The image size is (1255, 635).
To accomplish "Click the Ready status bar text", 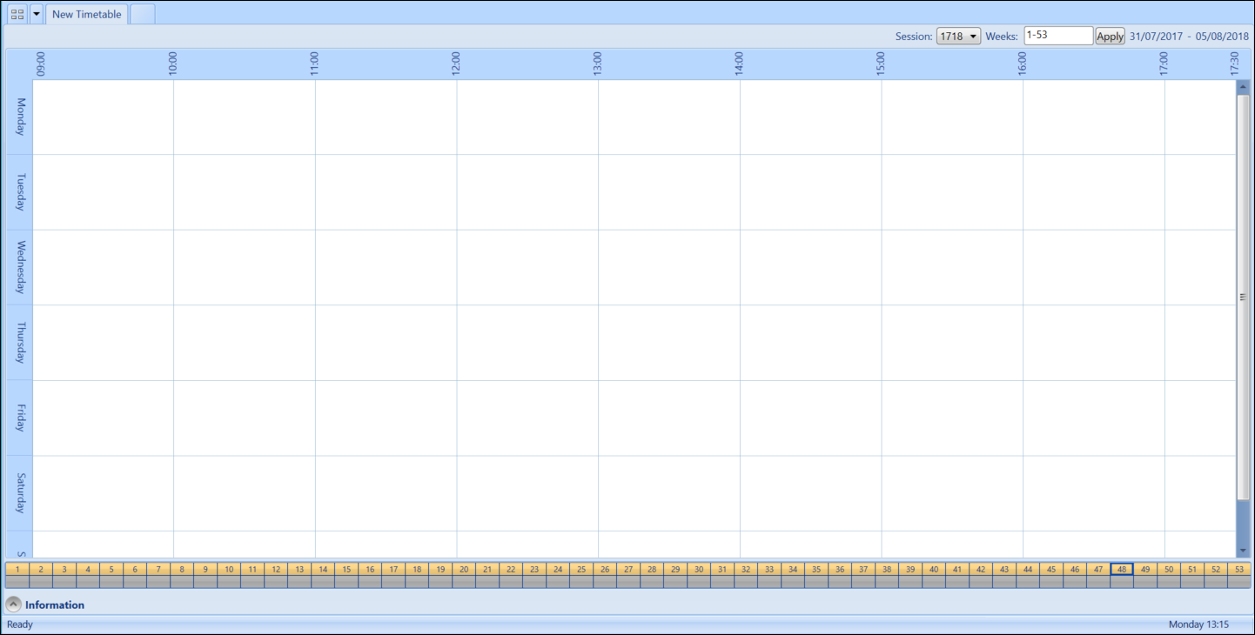I will (x=20, y=625).
